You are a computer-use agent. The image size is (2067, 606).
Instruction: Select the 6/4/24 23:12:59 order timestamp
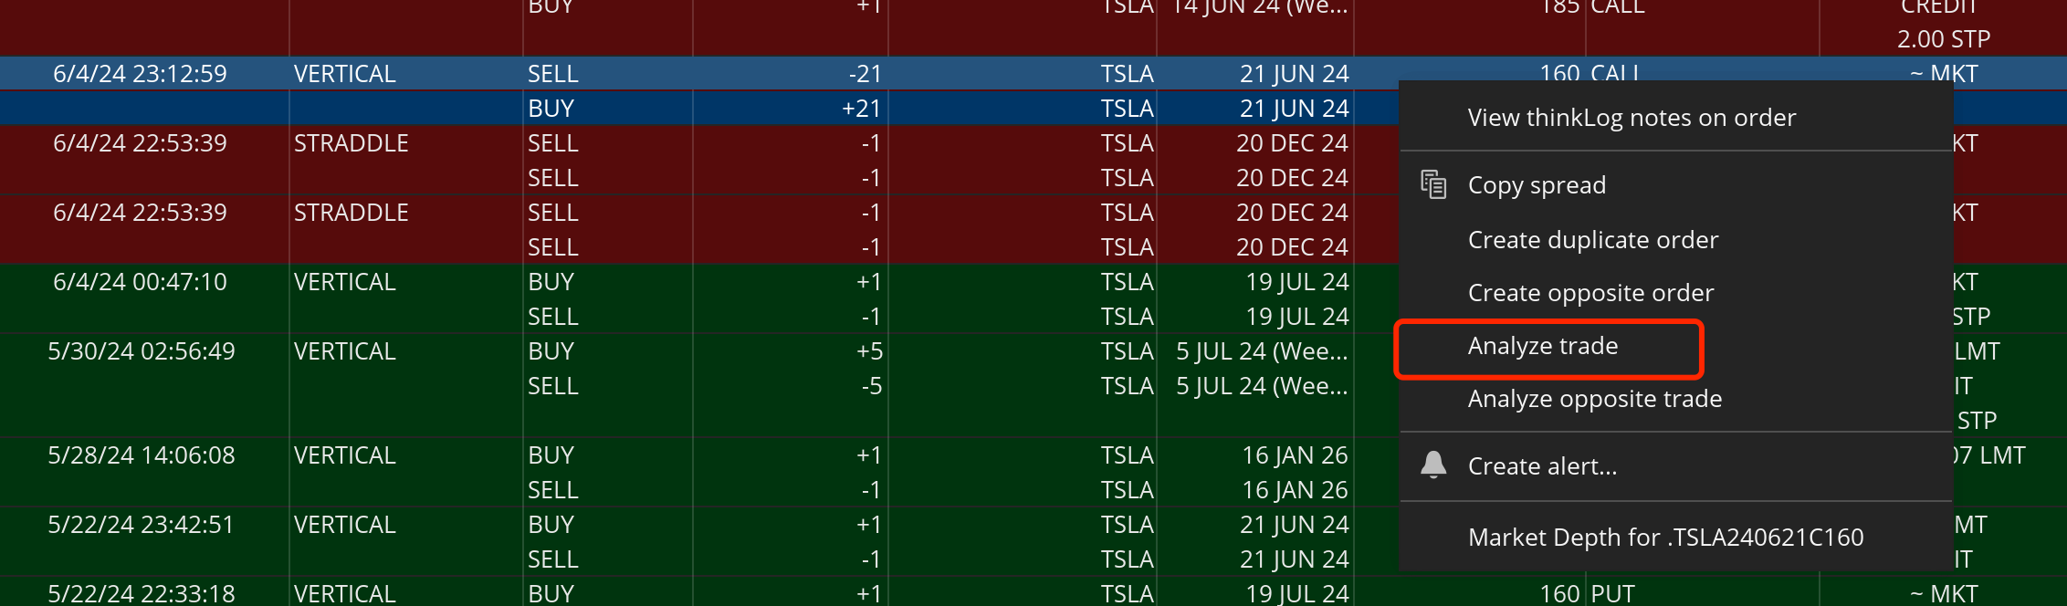[x=140, y=74]
